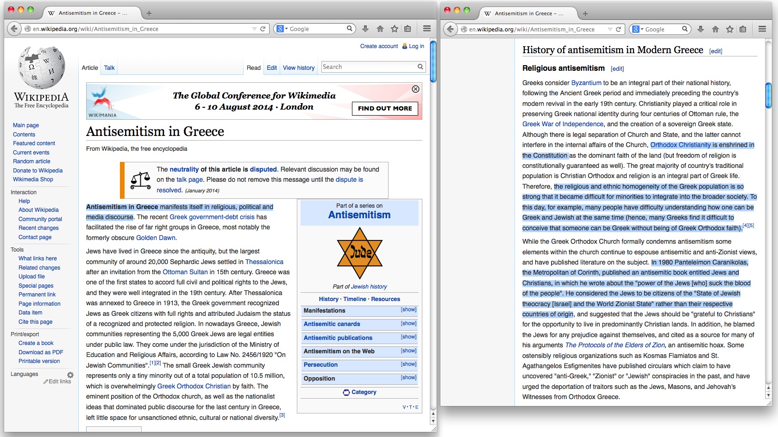Click the vertical scrollbar thumb in right window

(x=769, y=95)
